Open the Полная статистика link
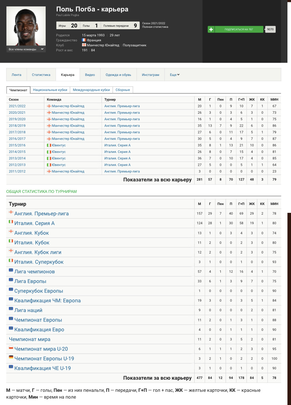 (155, 27)
